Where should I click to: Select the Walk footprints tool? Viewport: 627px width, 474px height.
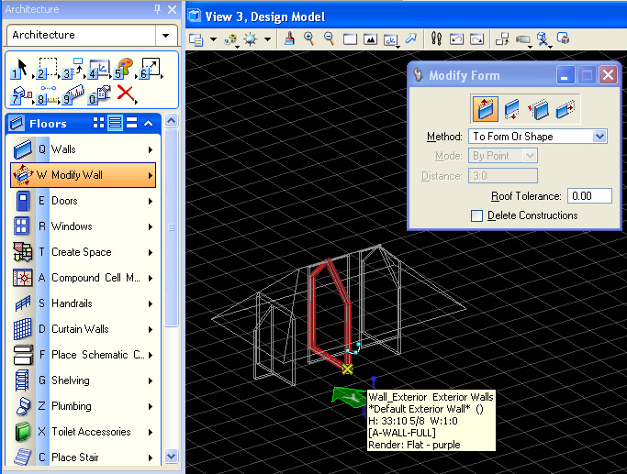coord(436,39)
